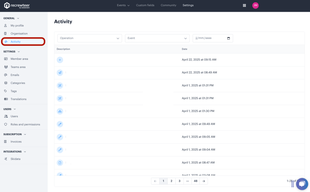Open the JM user avatar menu
Viewport: 310px width, 192px height.
point(255,5)
